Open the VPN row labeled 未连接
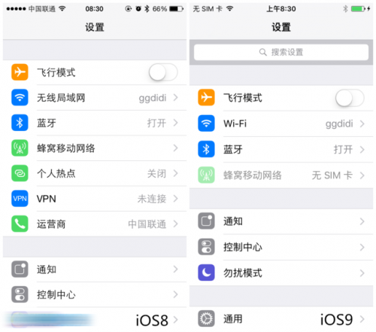Screen dimensions: 376x332 (x=95, y=199)
